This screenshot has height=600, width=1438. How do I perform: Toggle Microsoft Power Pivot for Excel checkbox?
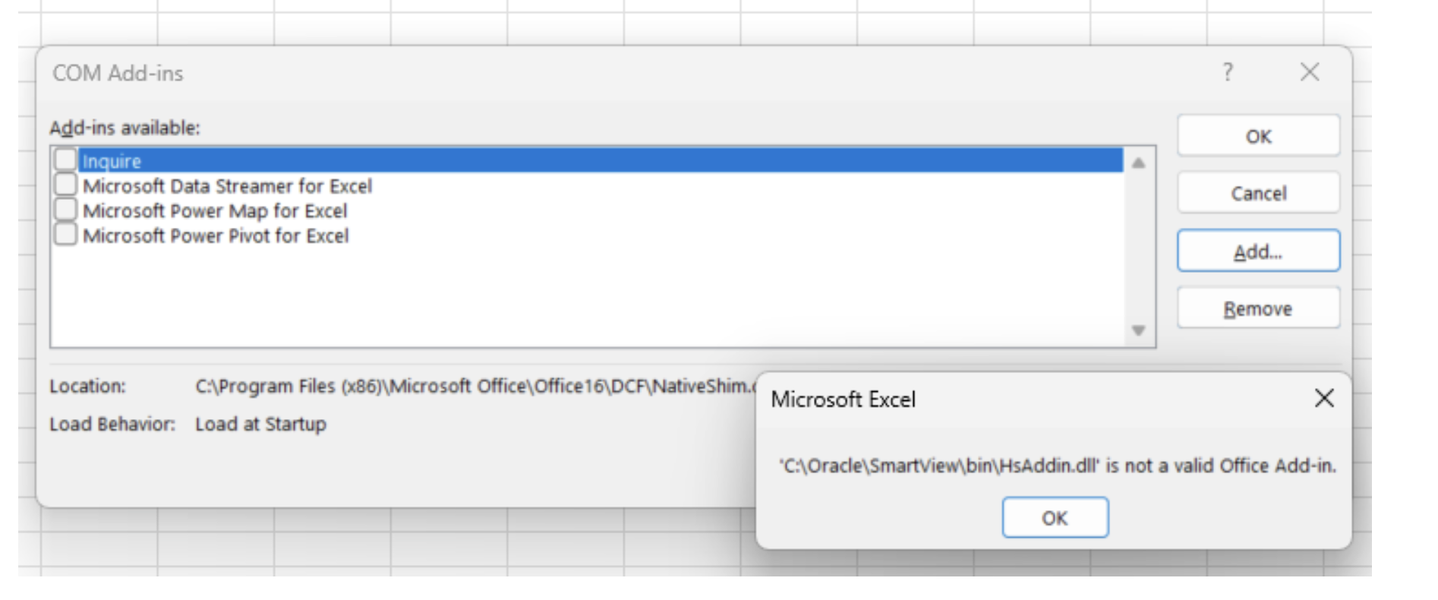pyautogui.click(x=65, y=235)
